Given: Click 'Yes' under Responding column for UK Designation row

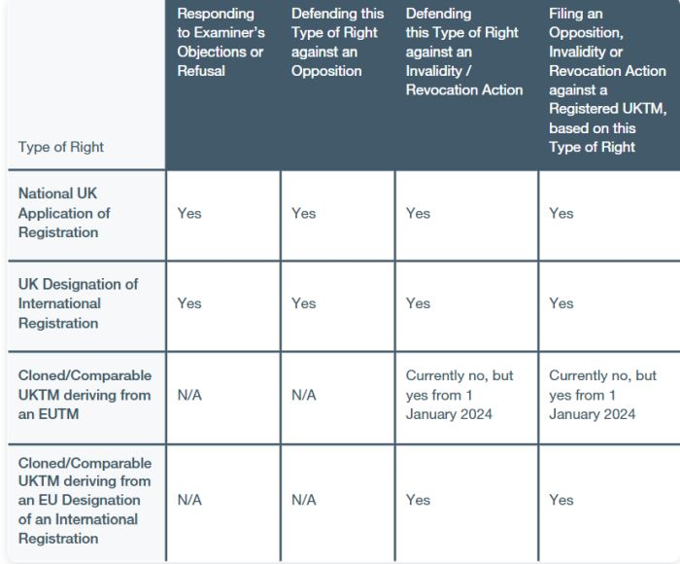Looking at the screenshot, I should (189, 303).
